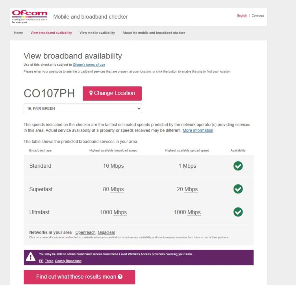Click the warning triangle icon

31,257
